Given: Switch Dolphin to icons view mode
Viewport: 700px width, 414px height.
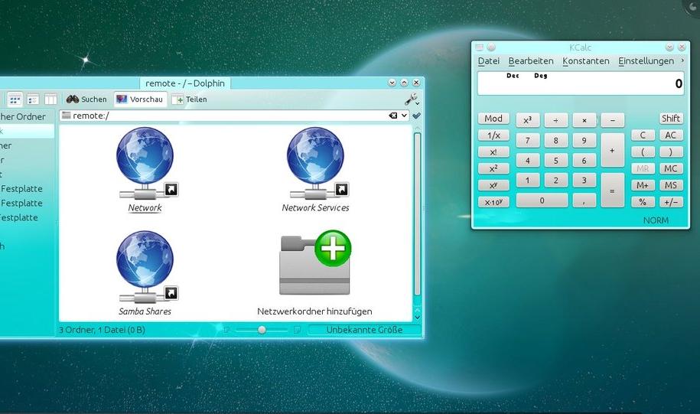Looking at the screenshot, I should (x=15, y=99).
